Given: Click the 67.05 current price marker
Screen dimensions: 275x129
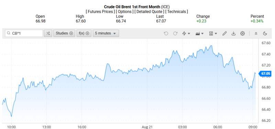Looking at the screenshot, I should tap(265, 73).
